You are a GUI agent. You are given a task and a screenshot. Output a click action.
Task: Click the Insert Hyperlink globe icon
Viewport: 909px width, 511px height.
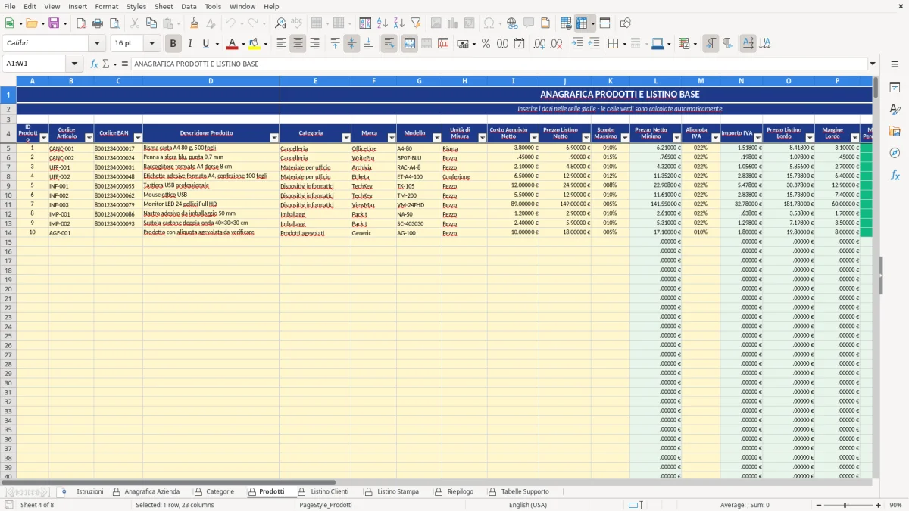pos(512,23)
